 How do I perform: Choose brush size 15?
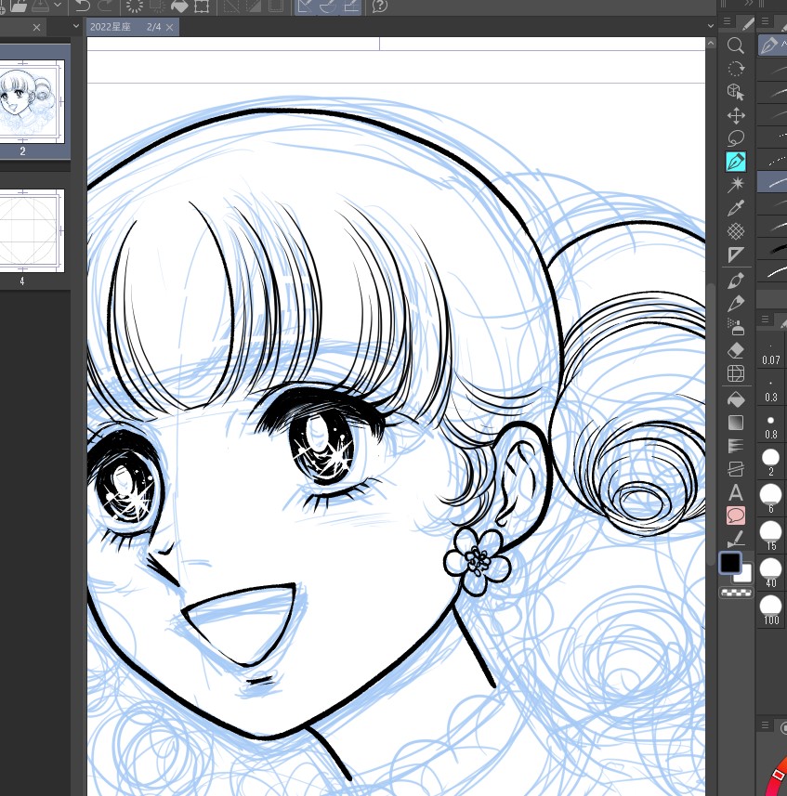(x=771, y=537)
